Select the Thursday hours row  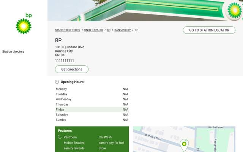coord(92,104)
